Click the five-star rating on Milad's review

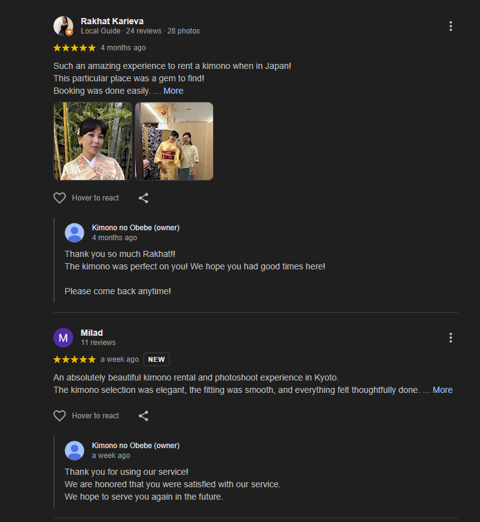74,359
